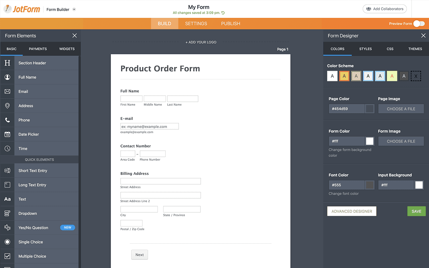Pick the Date Picker calendar icon
The image size is (429, 268).
click(7, 134)
